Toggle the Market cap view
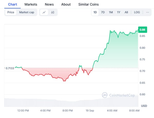 26,12
